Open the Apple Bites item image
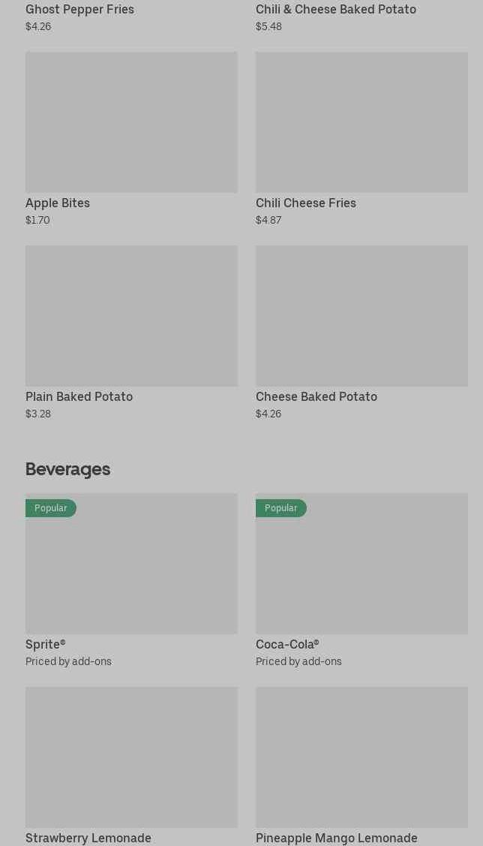Viewport: 483px width, 846px height. pyautogui.click(x=131, y=122)
